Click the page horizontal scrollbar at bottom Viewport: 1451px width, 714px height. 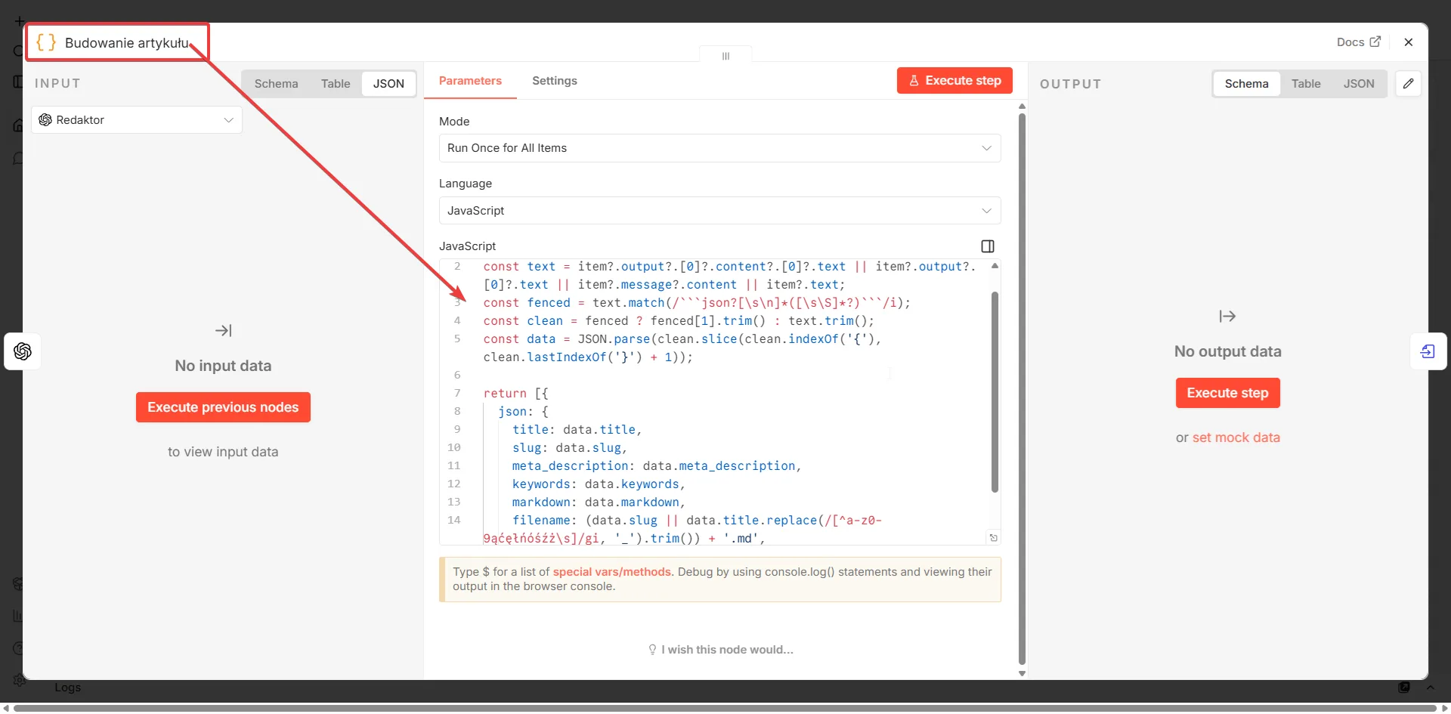tap(725, 708)
